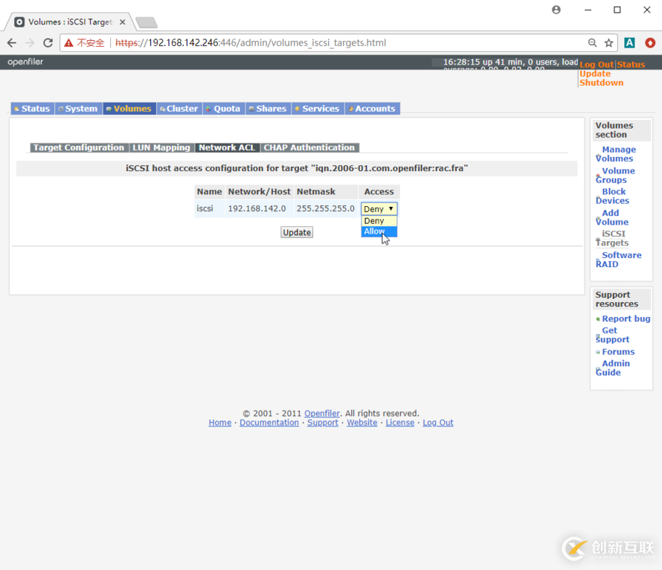Open the Chrome profile avatar icon
The height and width of the screenshot is (570, 662).
(x=556, y=10)
